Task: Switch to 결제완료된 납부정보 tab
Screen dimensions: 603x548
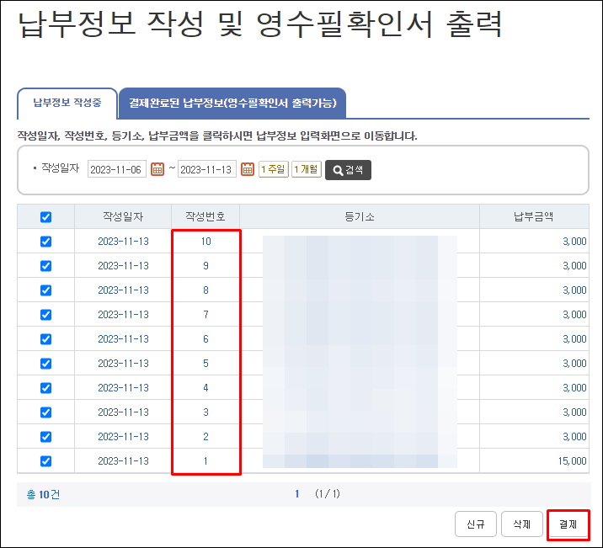Action: click(x=232, y=104)
